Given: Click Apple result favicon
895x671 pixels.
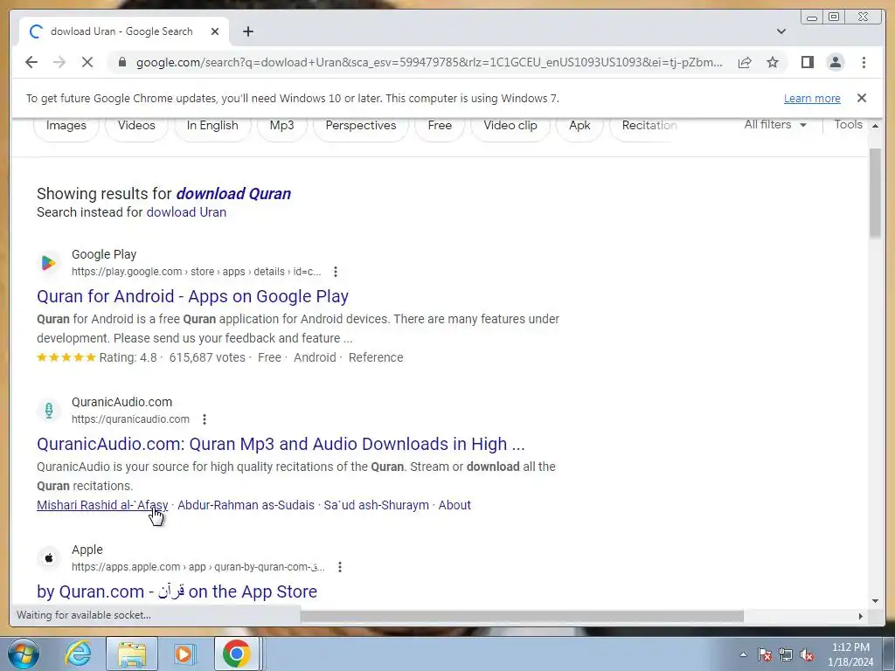Looking at the screenshot, I should point(49,558).
